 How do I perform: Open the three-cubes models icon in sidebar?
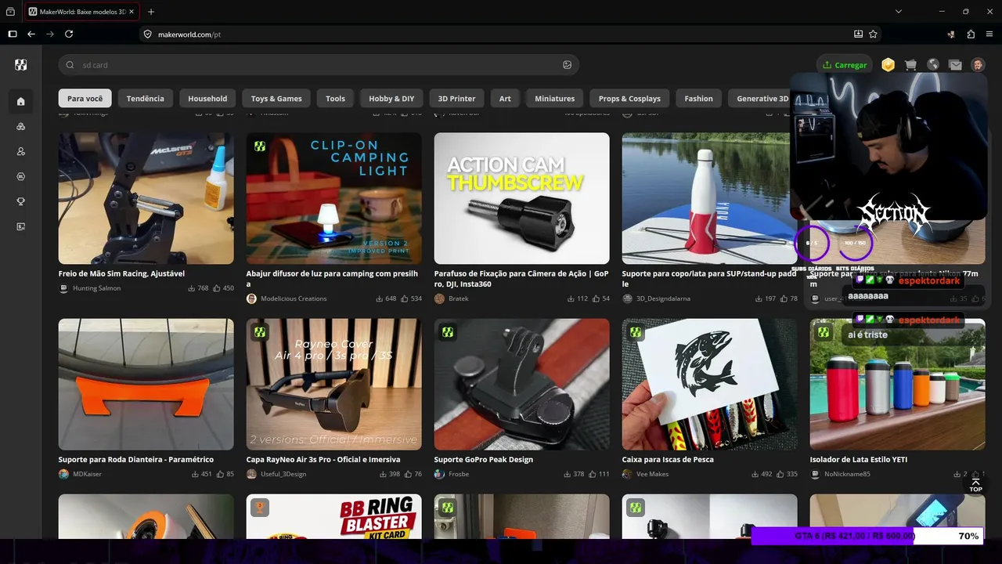[21, 126]
